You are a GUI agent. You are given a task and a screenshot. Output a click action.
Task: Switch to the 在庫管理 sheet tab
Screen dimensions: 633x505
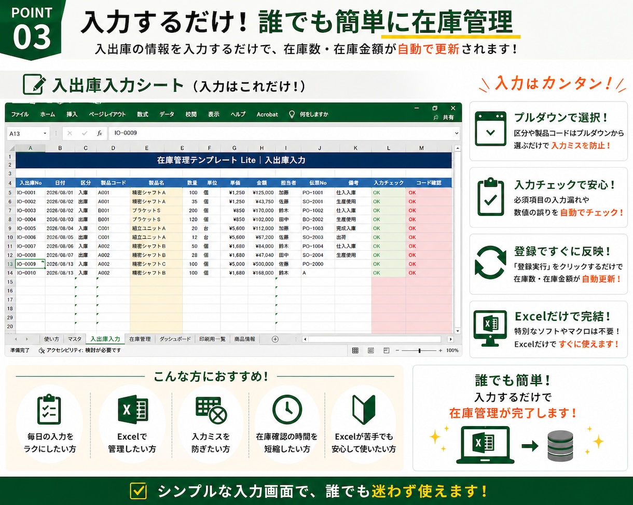pos(140,339)
